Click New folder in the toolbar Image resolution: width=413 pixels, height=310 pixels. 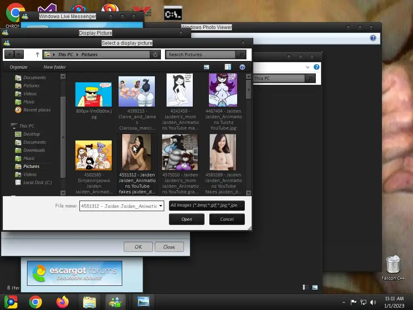click(54, 67)
